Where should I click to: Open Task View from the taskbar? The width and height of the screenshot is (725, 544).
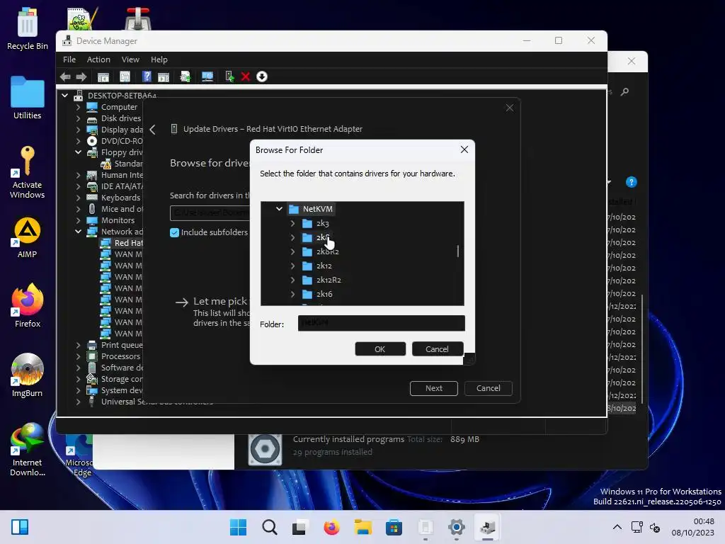pyautogui.click(x=299, y=527)
